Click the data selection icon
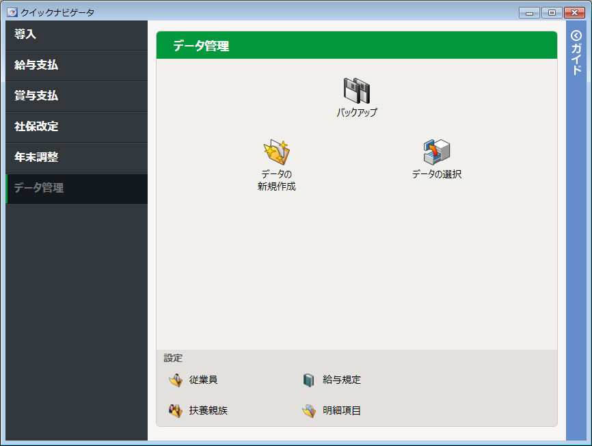Image resolution: width=592 pixels, height=446 pixels. (x=437, y=152)
